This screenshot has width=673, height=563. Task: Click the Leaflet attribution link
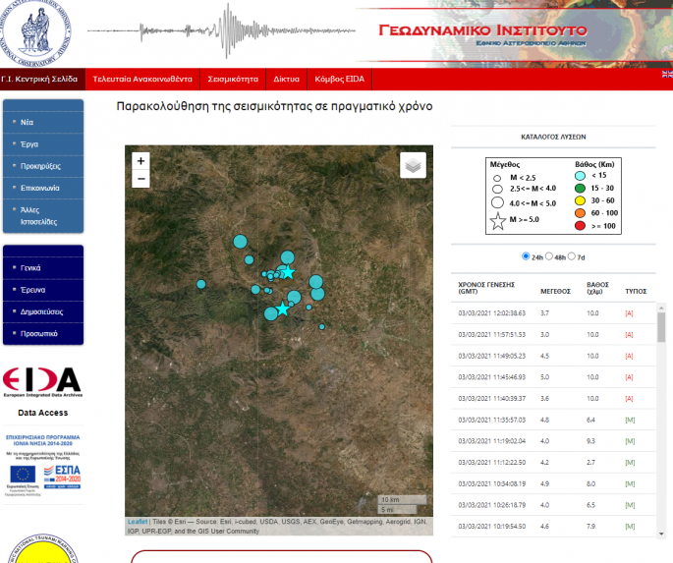tap(138, 522)
